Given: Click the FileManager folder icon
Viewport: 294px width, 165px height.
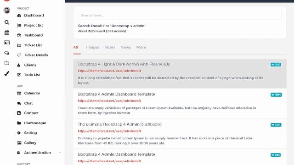Looking at the screenshot, I should [x=19, y=123].
